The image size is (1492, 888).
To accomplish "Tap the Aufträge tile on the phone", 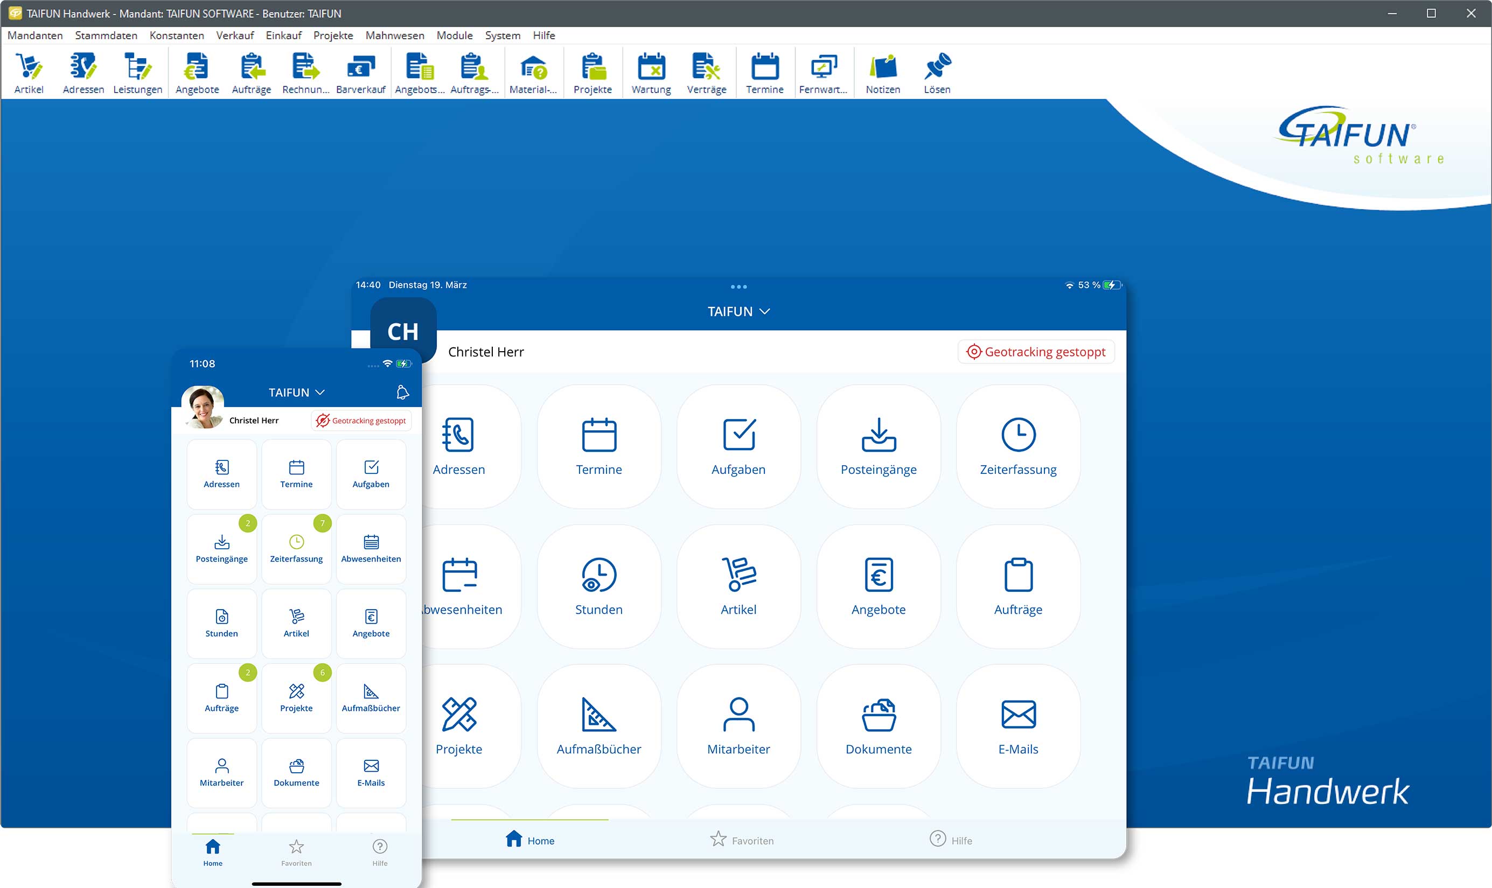I will click(221, 698).
